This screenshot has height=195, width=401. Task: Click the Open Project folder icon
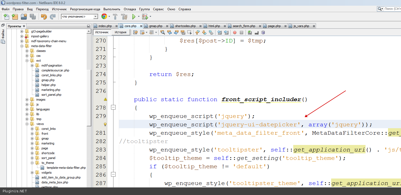pyautogui.click(x=24, y=17)
